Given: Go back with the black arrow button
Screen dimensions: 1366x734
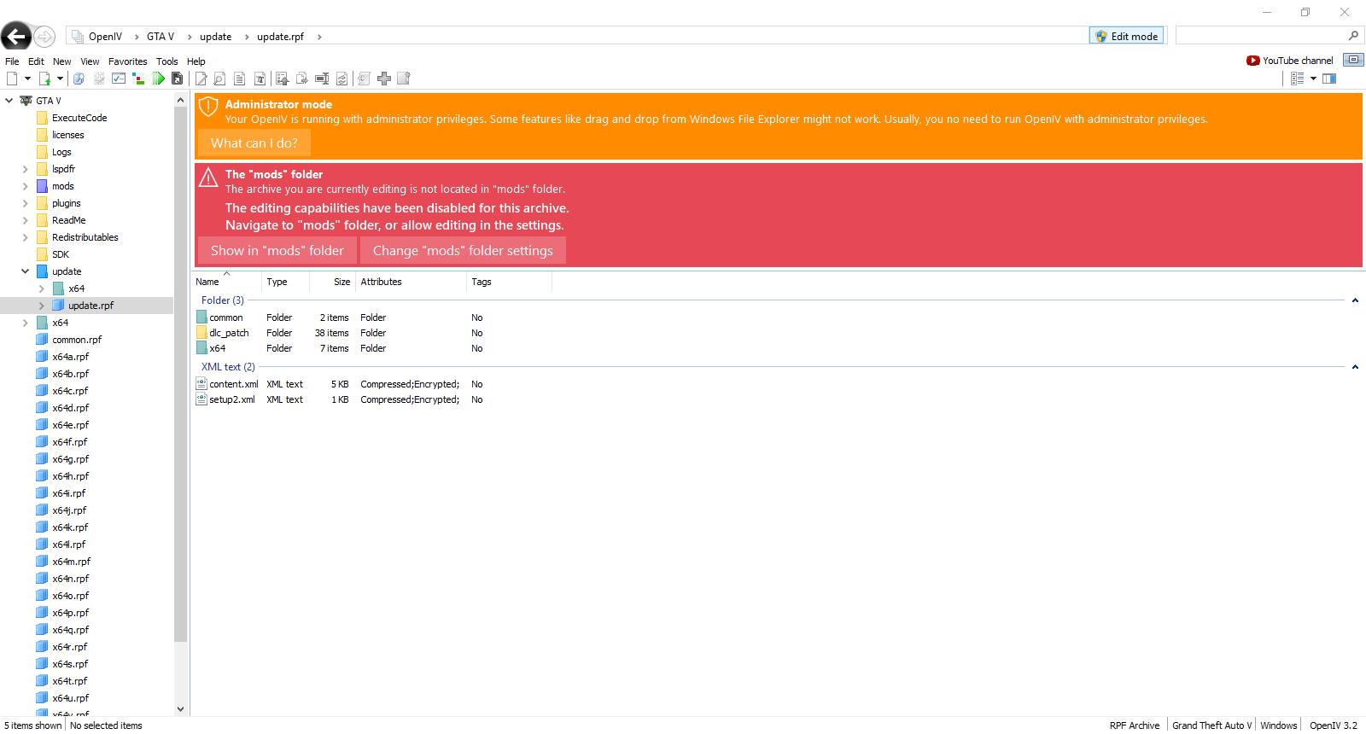Looking at the screenshot, I should 16,36.
